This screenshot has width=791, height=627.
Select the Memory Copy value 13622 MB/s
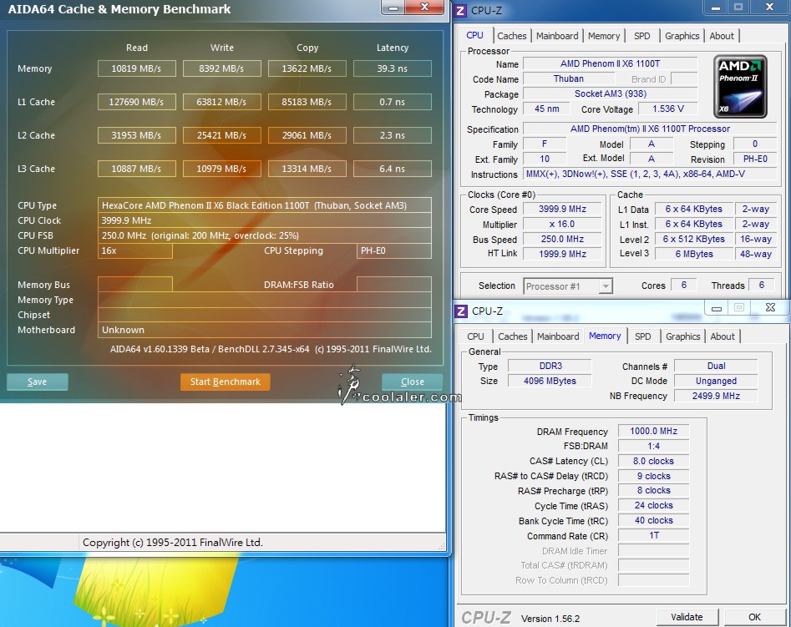click(x=307, y=68)
